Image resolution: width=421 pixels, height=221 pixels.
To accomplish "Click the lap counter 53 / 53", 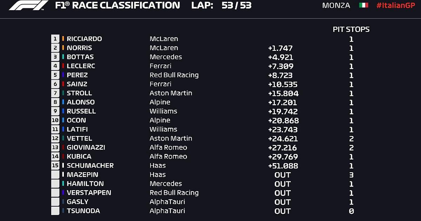I will (236, 6).
